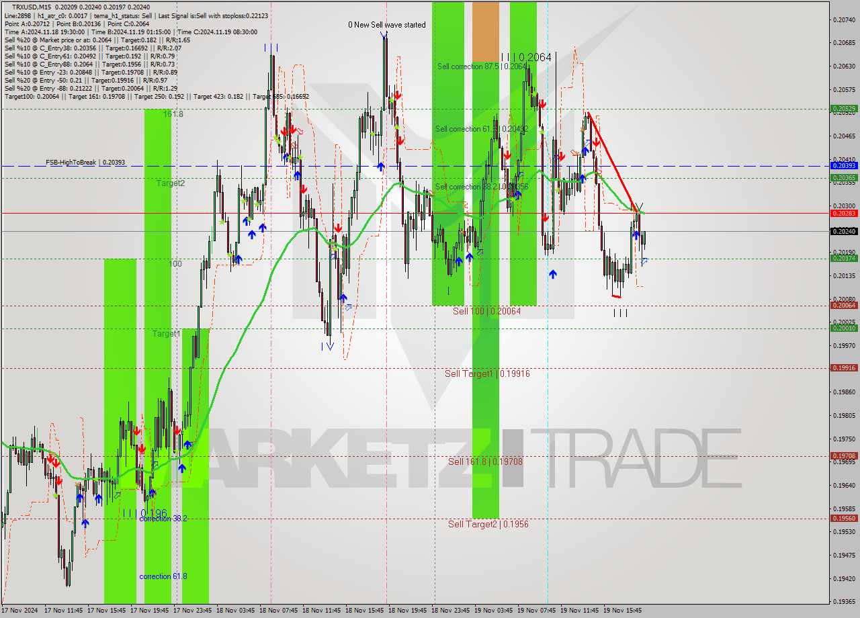Select the blue 'correction 38.2' label
The height and width of the screenshot is (618, 860).
pos(163,519)
